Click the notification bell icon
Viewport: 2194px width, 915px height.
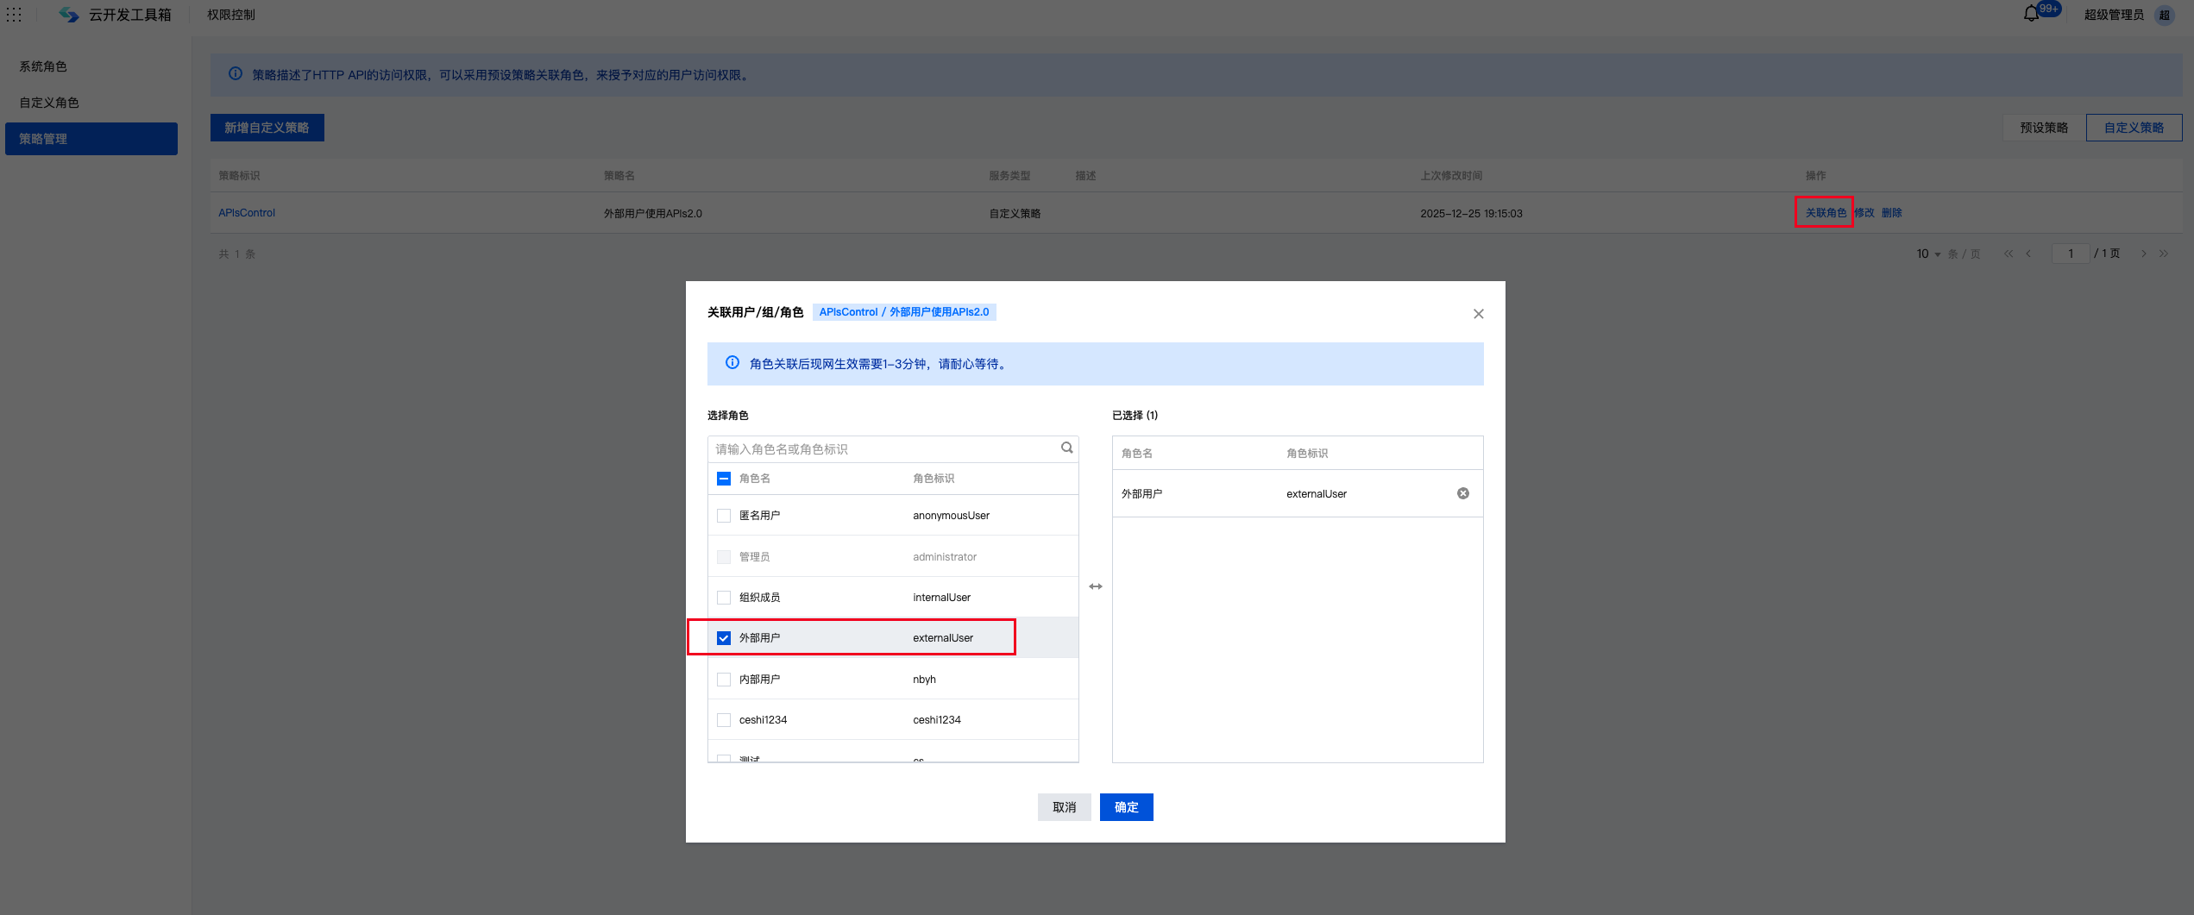(2031, 15)
